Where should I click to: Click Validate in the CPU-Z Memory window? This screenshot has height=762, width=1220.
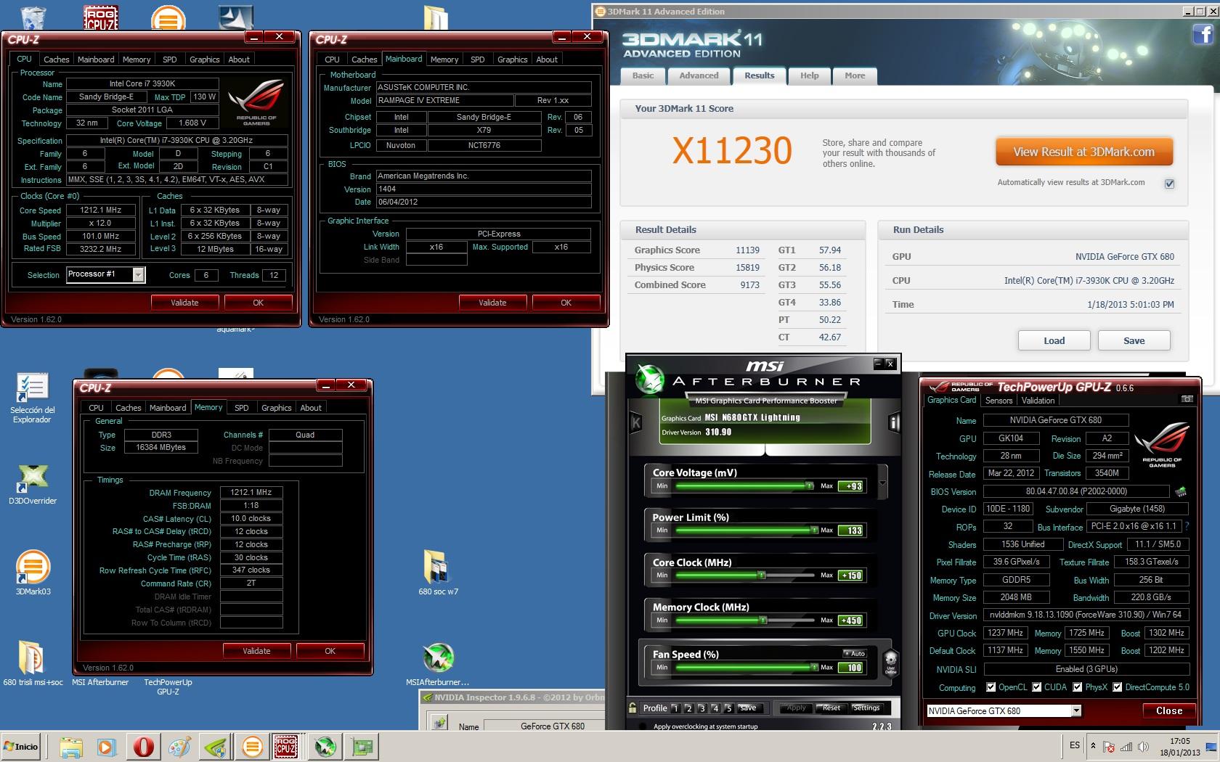(x=256, y=651)
